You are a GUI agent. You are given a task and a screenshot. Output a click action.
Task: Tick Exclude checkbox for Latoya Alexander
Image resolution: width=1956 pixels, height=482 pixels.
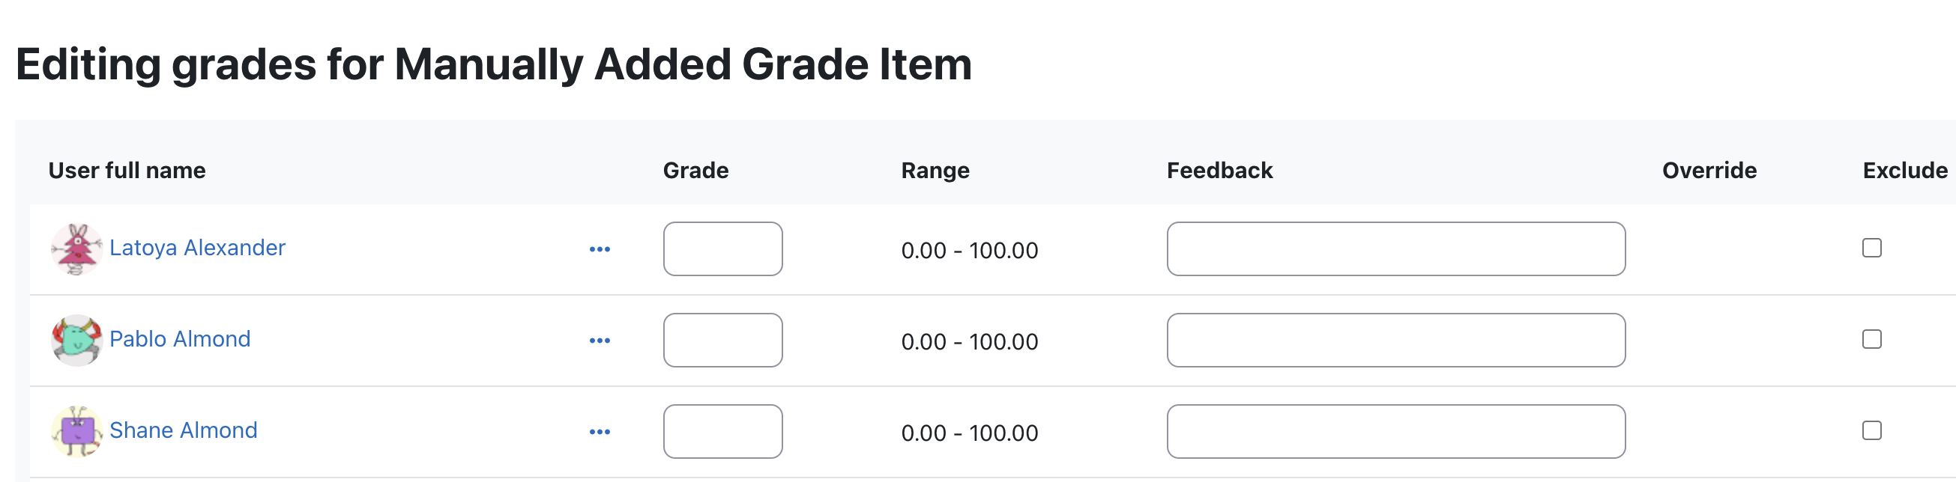click(x=1872, y=248)
